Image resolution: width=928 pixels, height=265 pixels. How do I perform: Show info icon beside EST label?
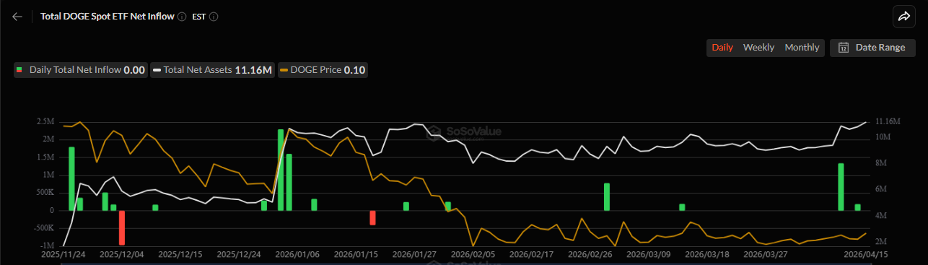214,16
